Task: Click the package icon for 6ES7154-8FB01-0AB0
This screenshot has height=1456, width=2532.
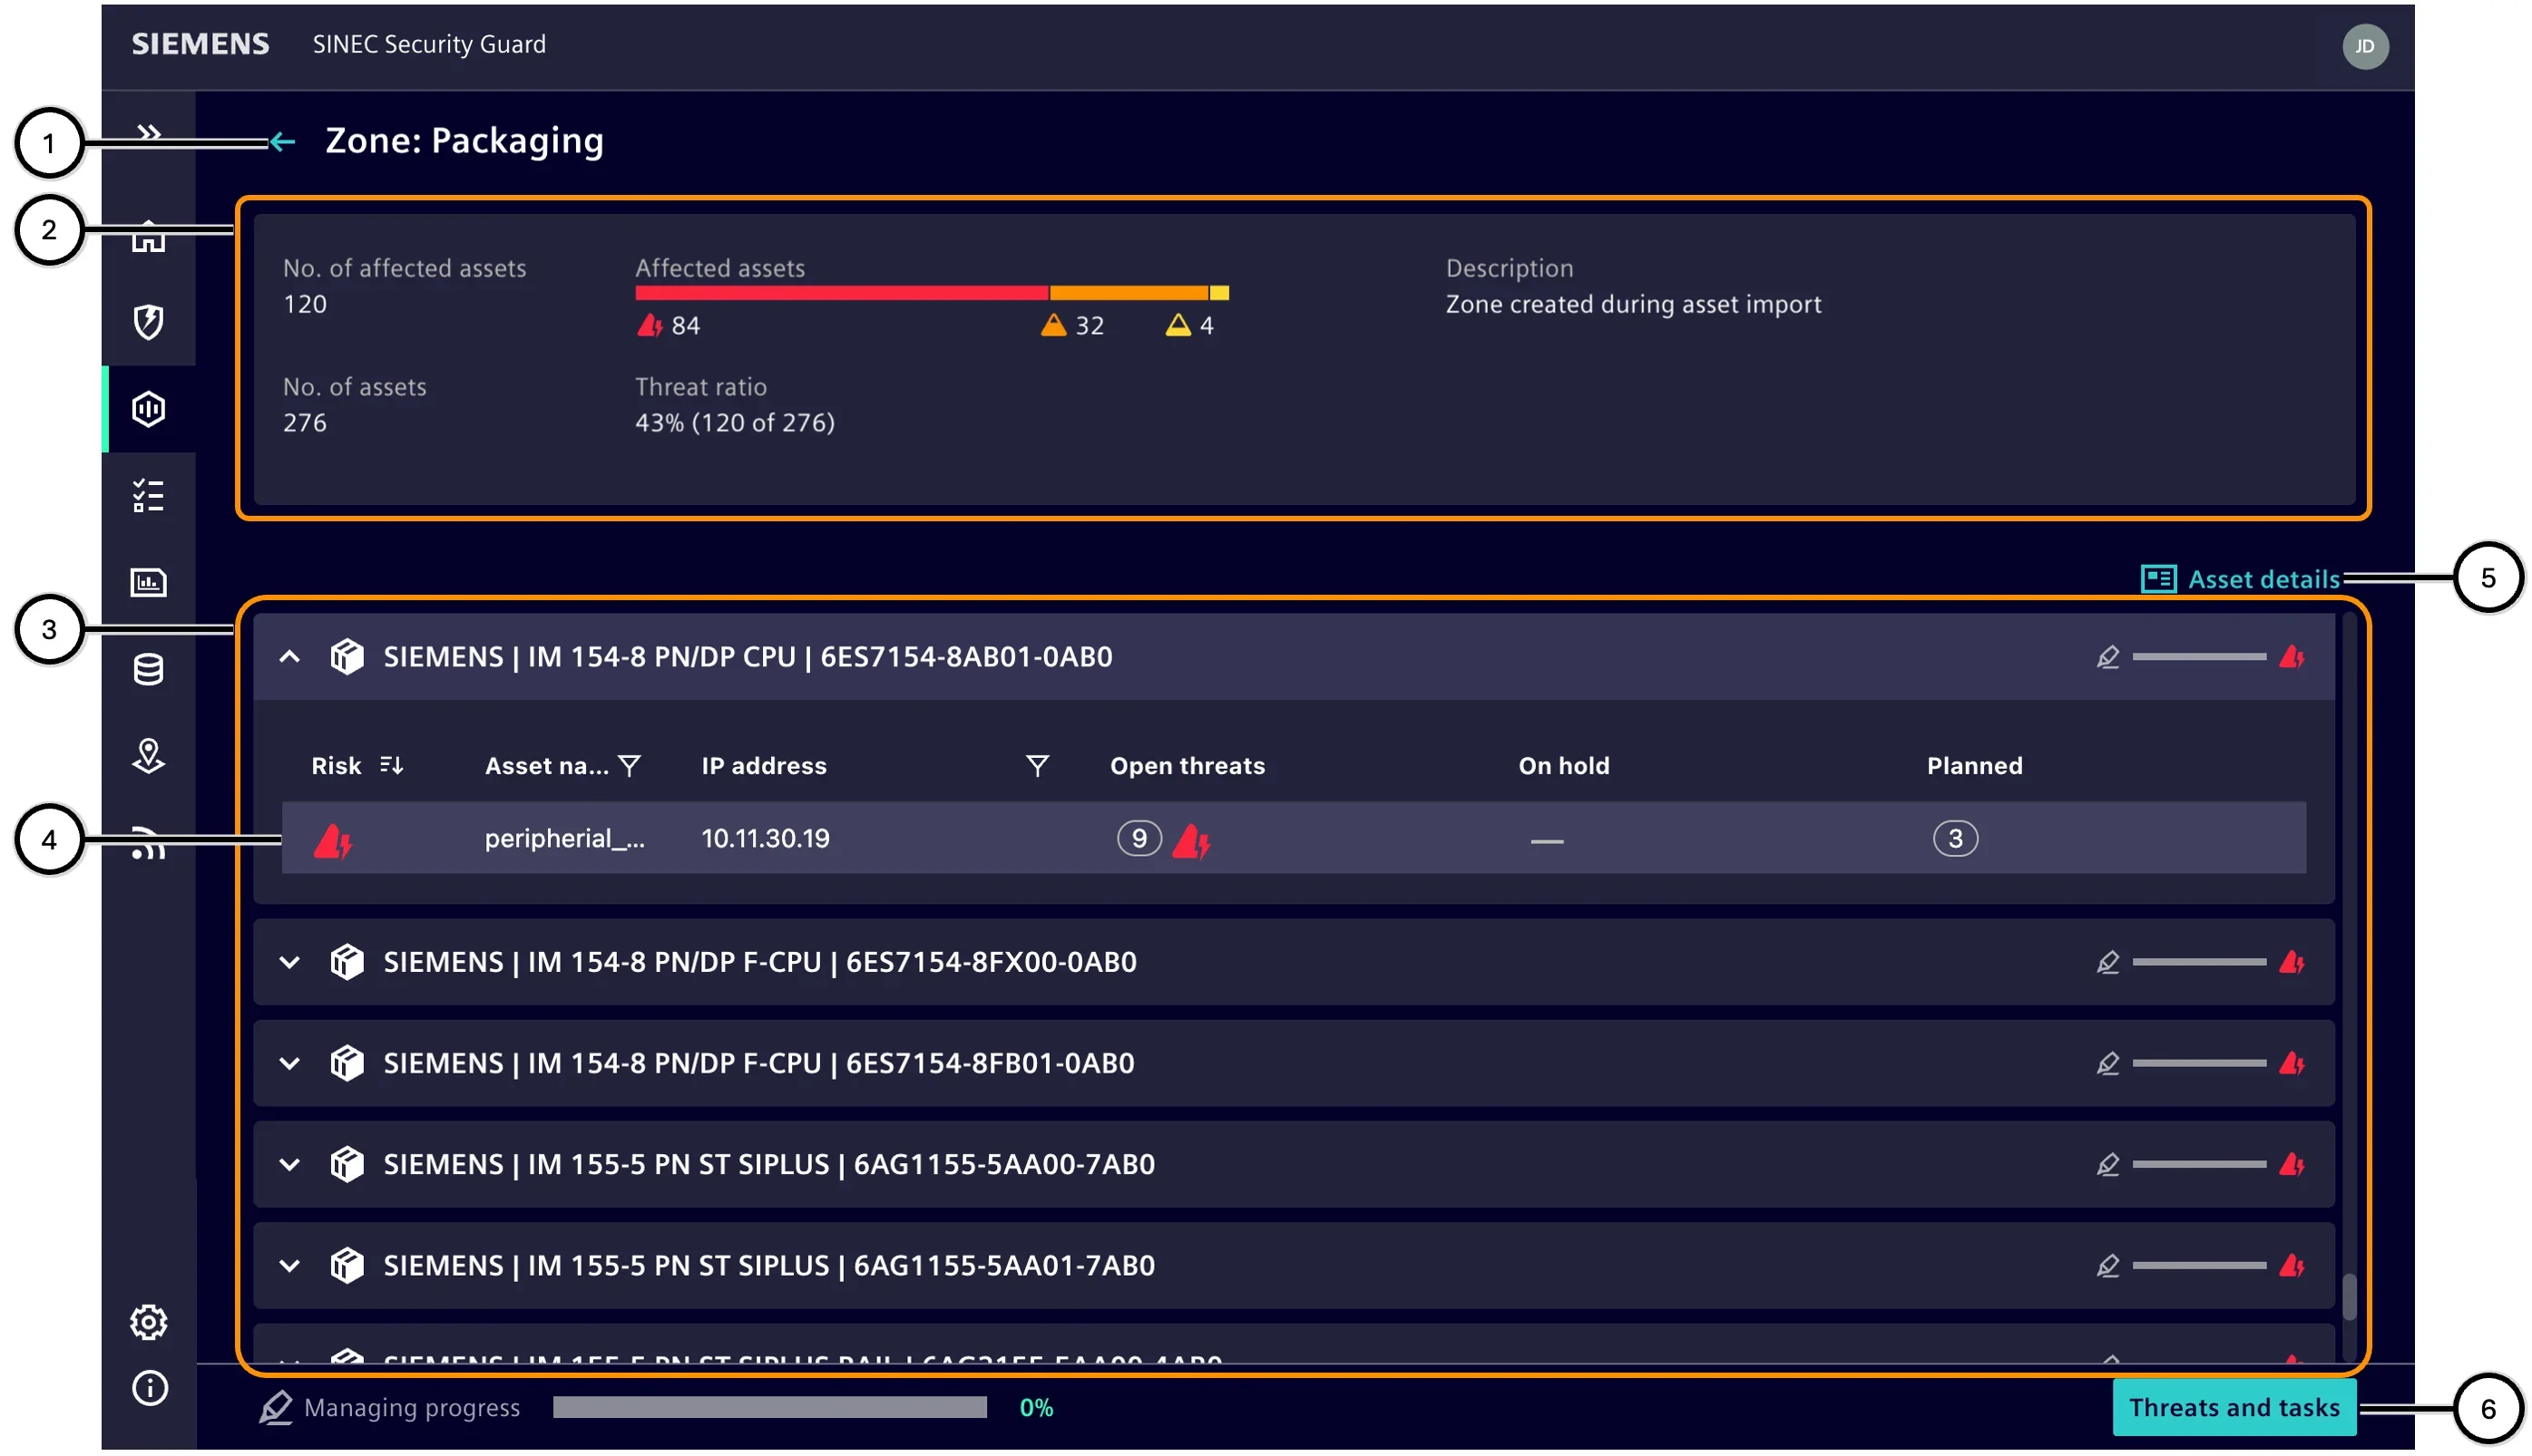Action: point(347,1063)
